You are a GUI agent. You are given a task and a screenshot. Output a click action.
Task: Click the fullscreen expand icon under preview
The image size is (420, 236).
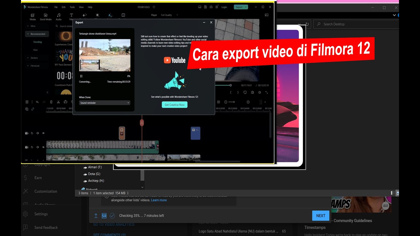[266, 92]
